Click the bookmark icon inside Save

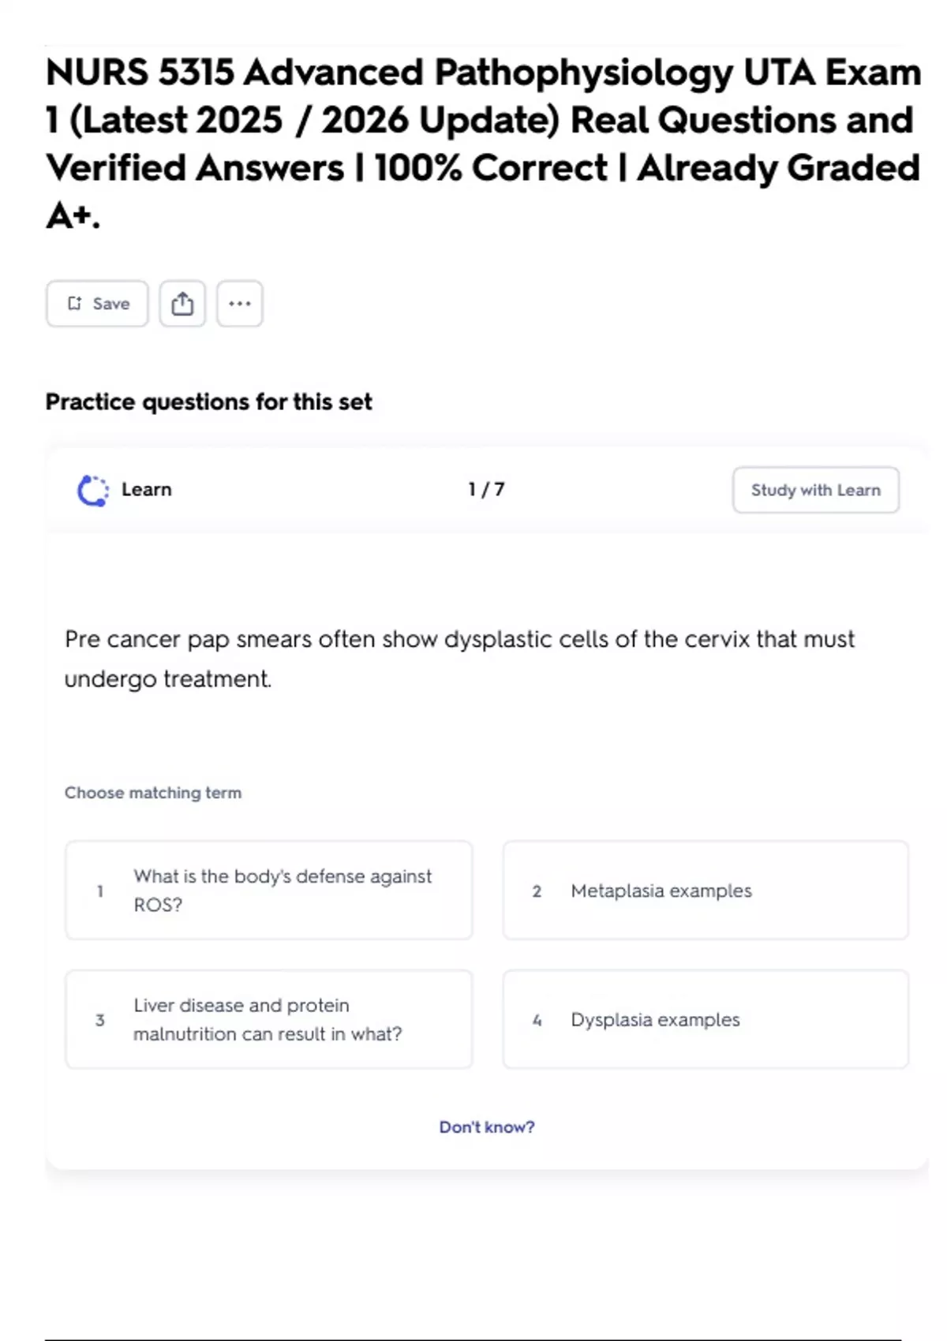click(x=74, y=304)
